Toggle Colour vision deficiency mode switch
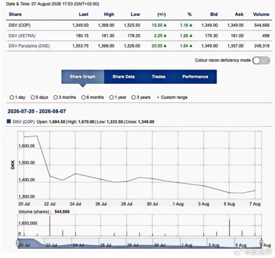 pyautogui.click(x=261, y=61)
